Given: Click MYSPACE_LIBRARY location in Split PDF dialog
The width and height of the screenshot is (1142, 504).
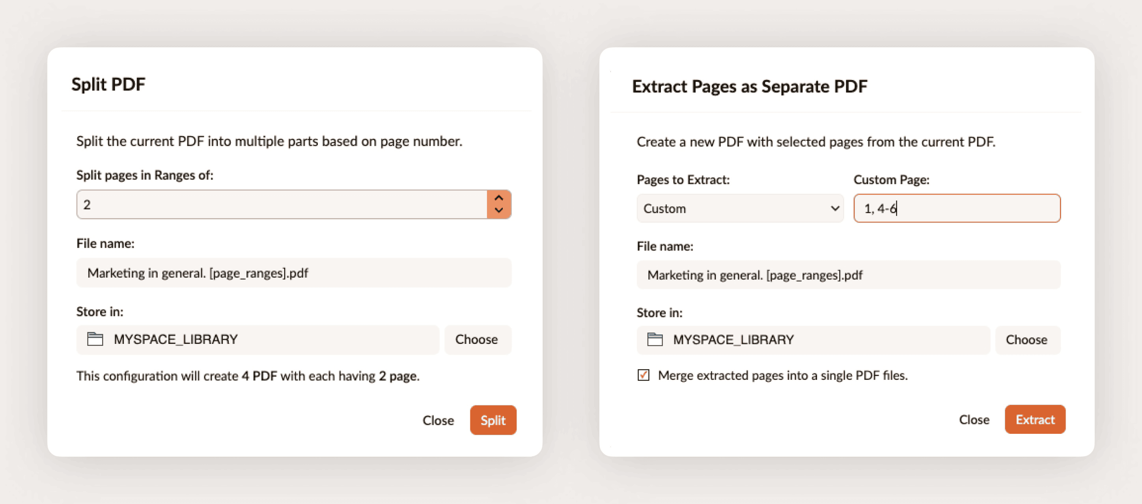Looking at the screenshot, I should (175, 340).
